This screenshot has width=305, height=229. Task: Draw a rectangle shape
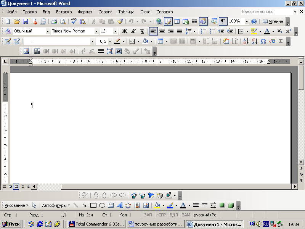click(x=93, y=205)
